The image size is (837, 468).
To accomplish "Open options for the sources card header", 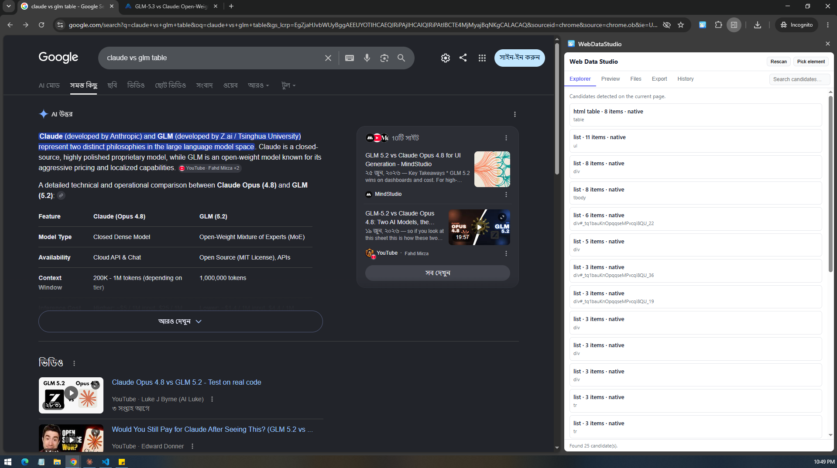I will point(506,138).
